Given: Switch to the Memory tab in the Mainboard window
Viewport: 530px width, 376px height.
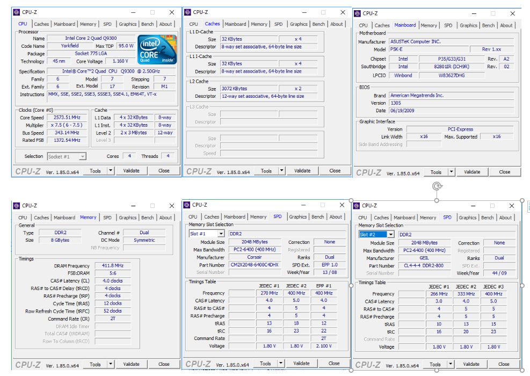Looking at the screenshot, I should coord(429,25).
